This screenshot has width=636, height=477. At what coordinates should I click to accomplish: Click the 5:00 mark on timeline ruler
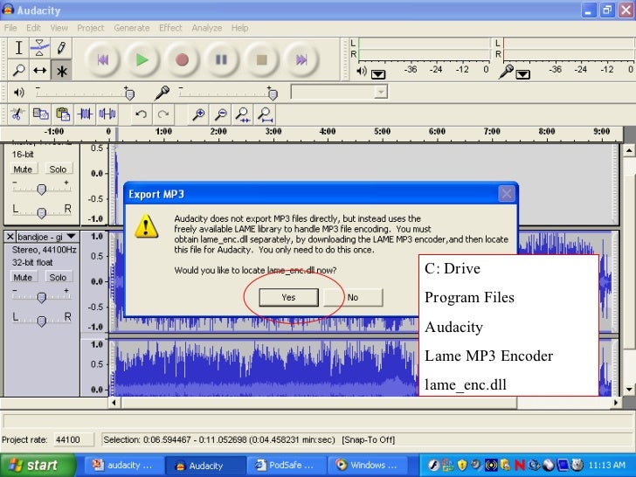(382, 131)
